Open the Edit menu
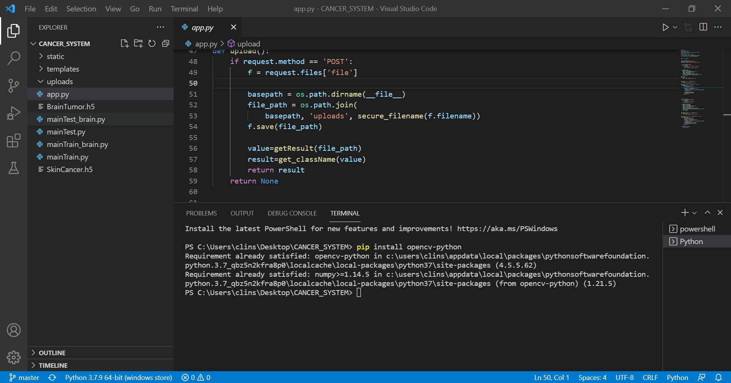 [51, 8]
